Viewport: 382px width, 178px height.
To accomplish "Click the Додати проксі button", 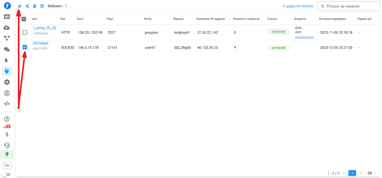I will point(298,6).
